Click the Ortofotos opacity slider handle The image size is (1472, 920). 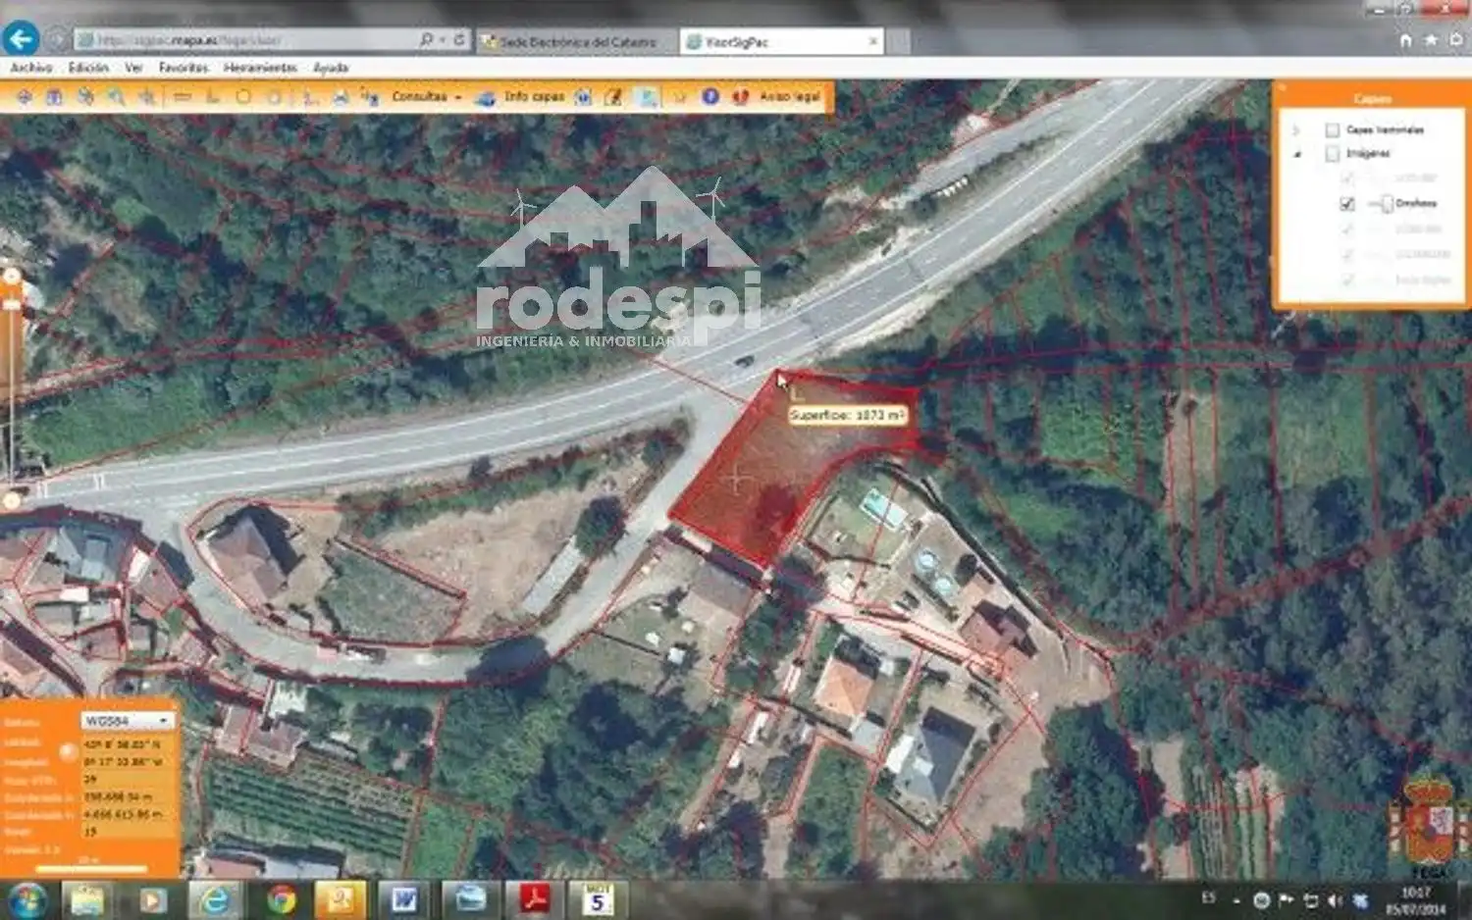point(1387,204)
